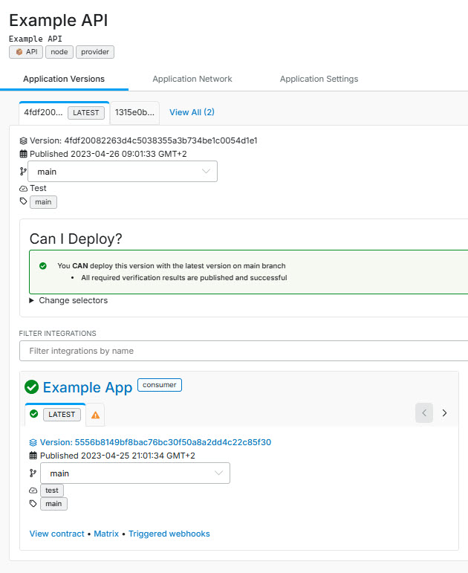Viewport: 468px width, 573px height.
Task: Open the consumer branch dropdown showing main
Action: pyautogui.click(x=135, y=473)
